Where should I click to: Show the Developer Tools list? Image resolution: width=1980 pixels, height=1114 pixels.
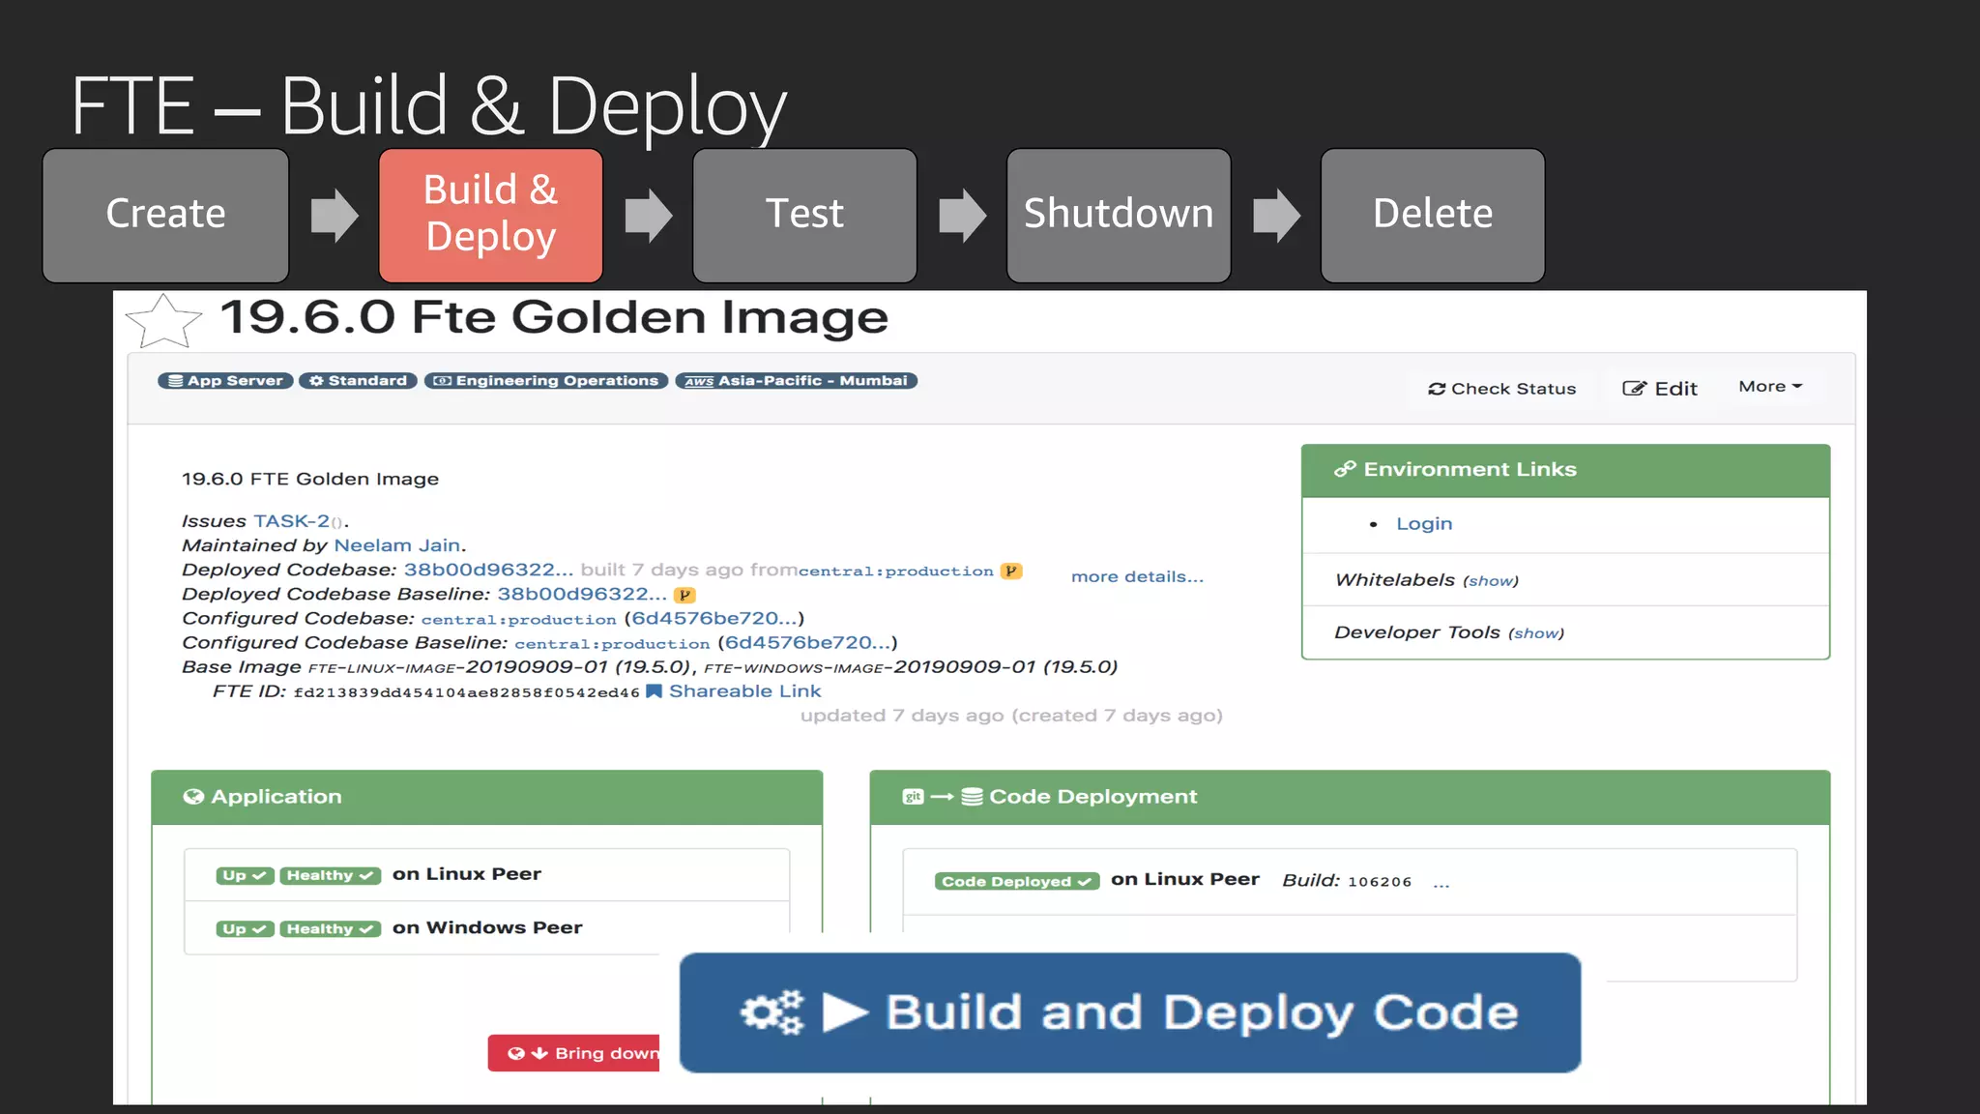point(1536,633)
